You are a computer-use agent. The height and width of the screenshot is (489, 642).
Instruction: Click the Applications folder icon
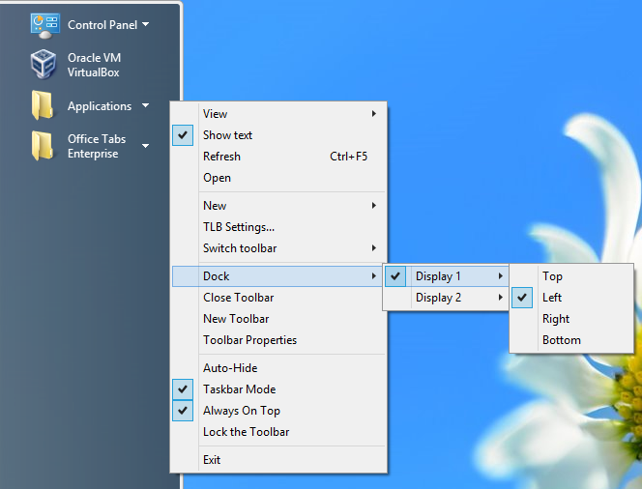[43, 105]
